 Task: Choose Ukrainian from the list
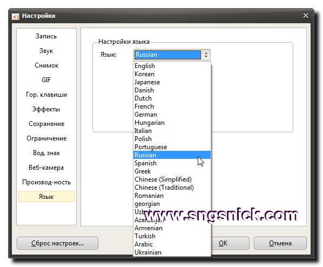(172, 252)
